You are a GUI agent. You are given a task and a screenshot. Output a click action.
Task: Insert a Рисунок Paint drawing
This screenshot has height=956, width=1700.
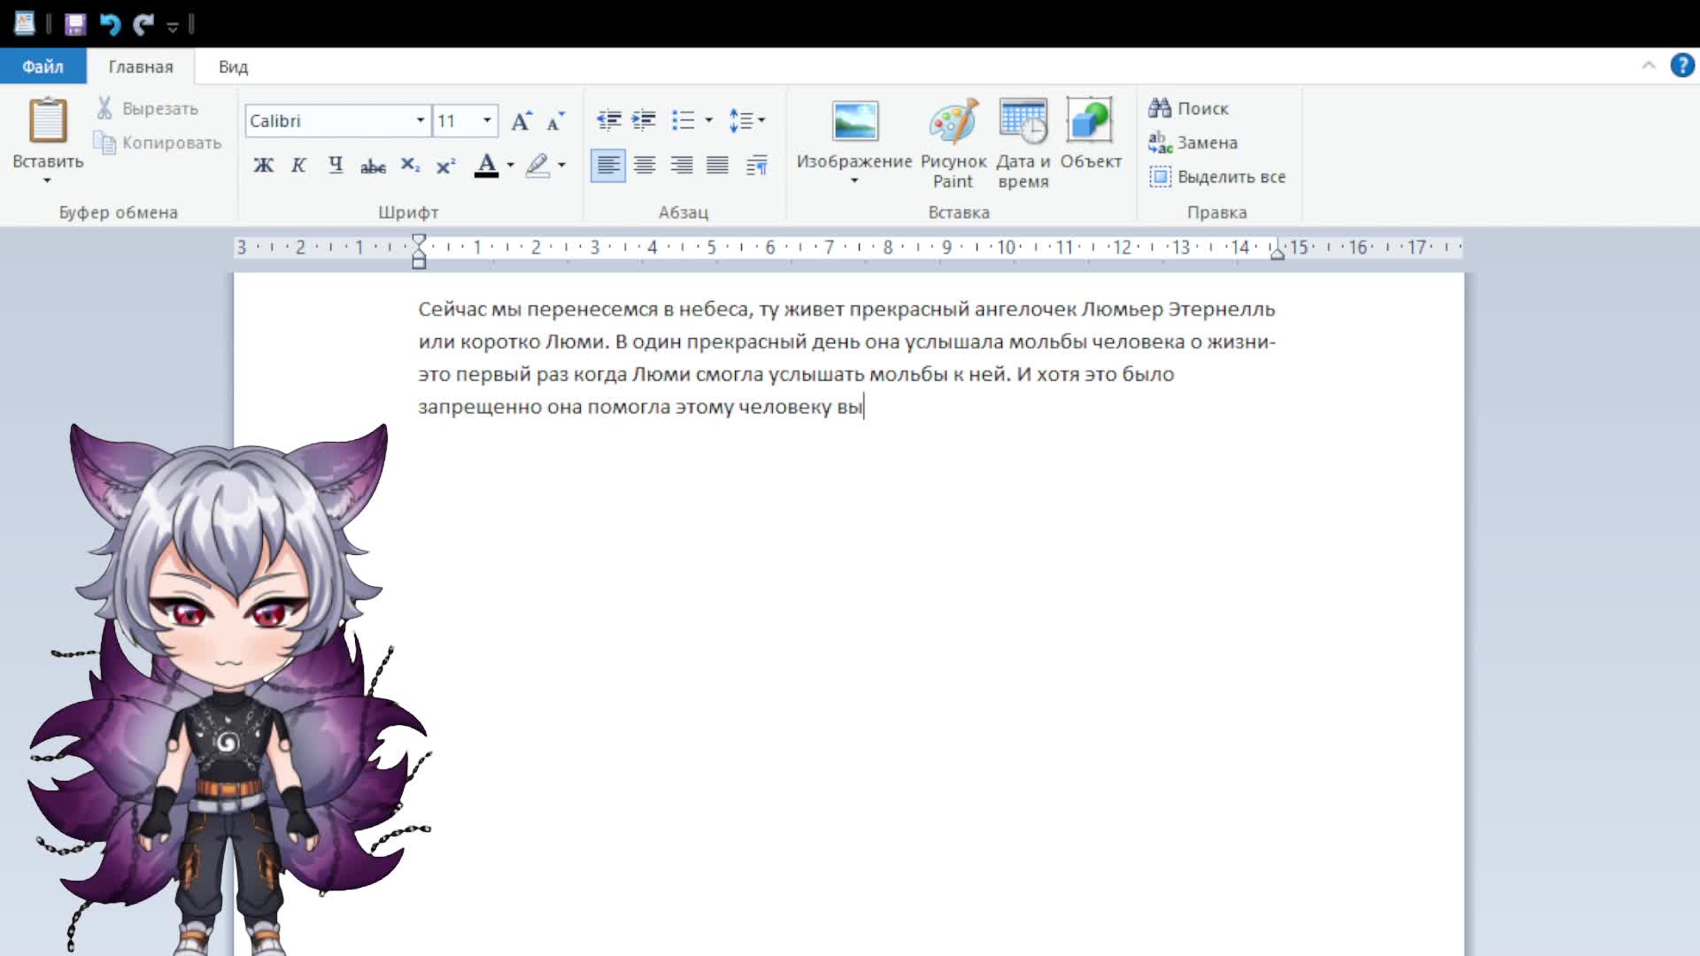pyautogui.click(x=954, y=143)
